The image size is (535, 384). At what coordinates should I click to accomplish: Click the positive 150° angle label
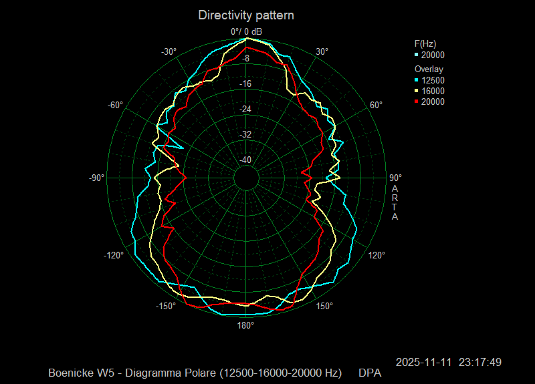click(x=324, y=307)
